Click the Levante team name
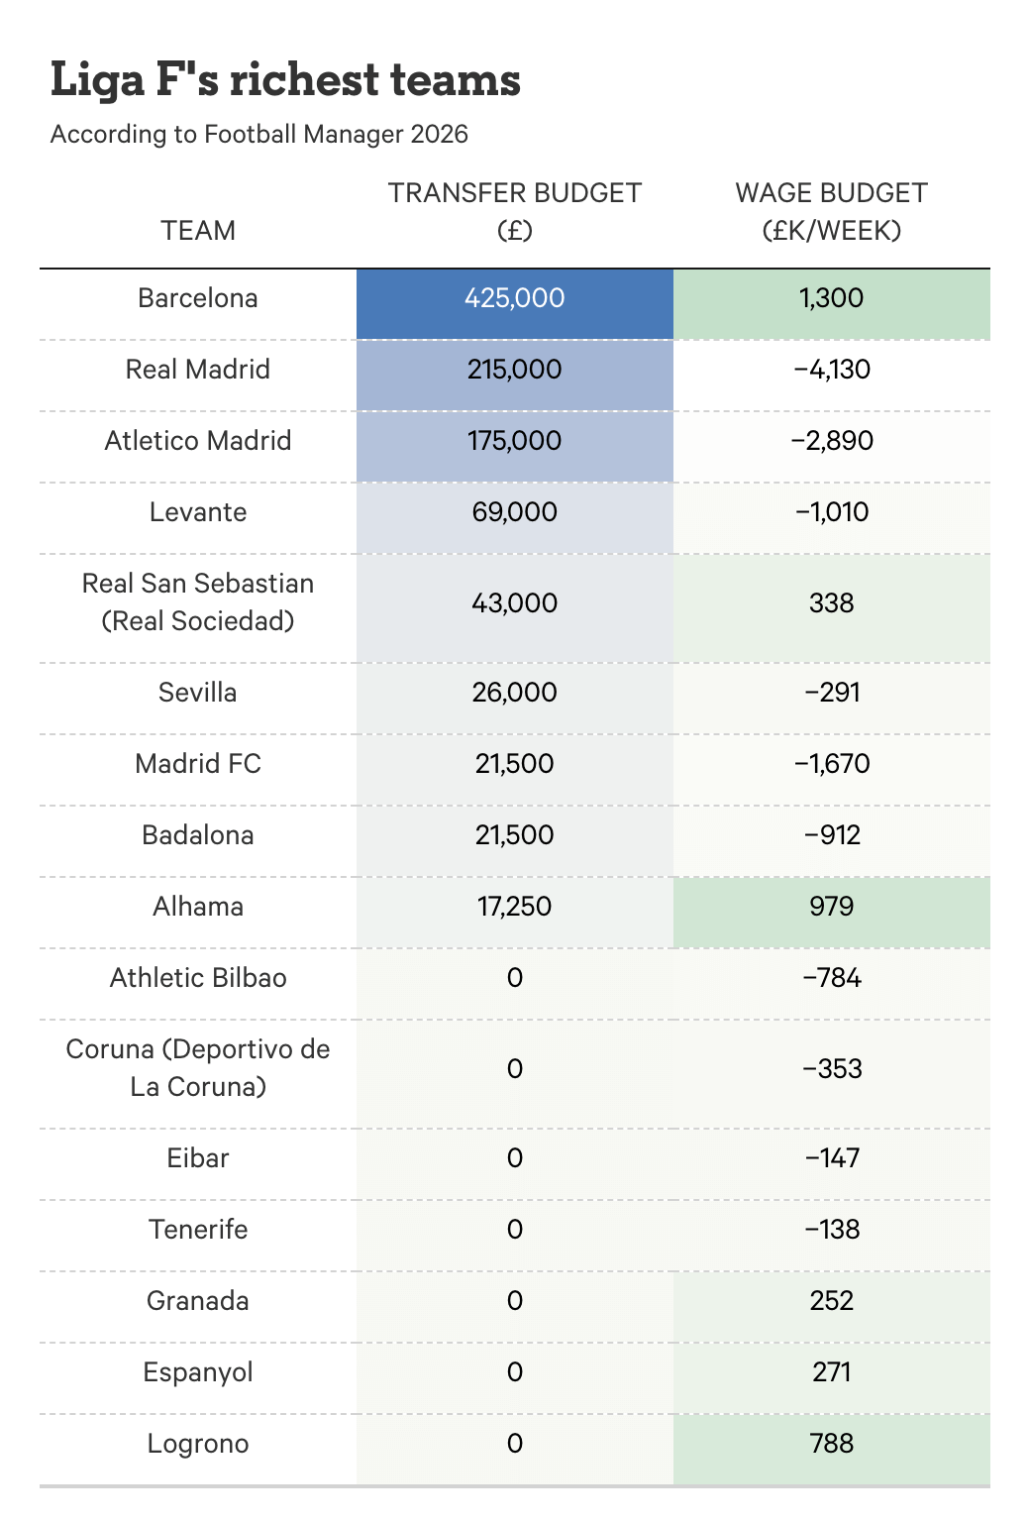1030x1524 pixels. coord(198,512)
